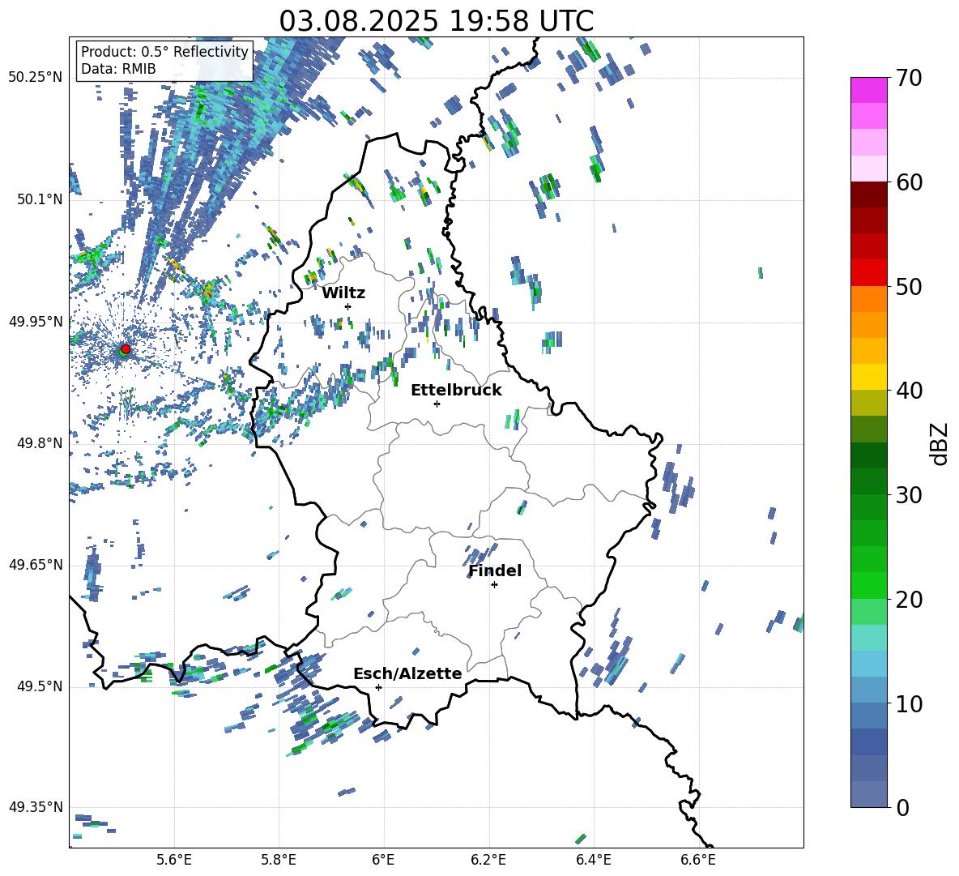Image resolution: width=959 pixels, height=876 pixels.
Task: Click the bright red colorbar segment above 50
Action: click(x=868, y=272)
